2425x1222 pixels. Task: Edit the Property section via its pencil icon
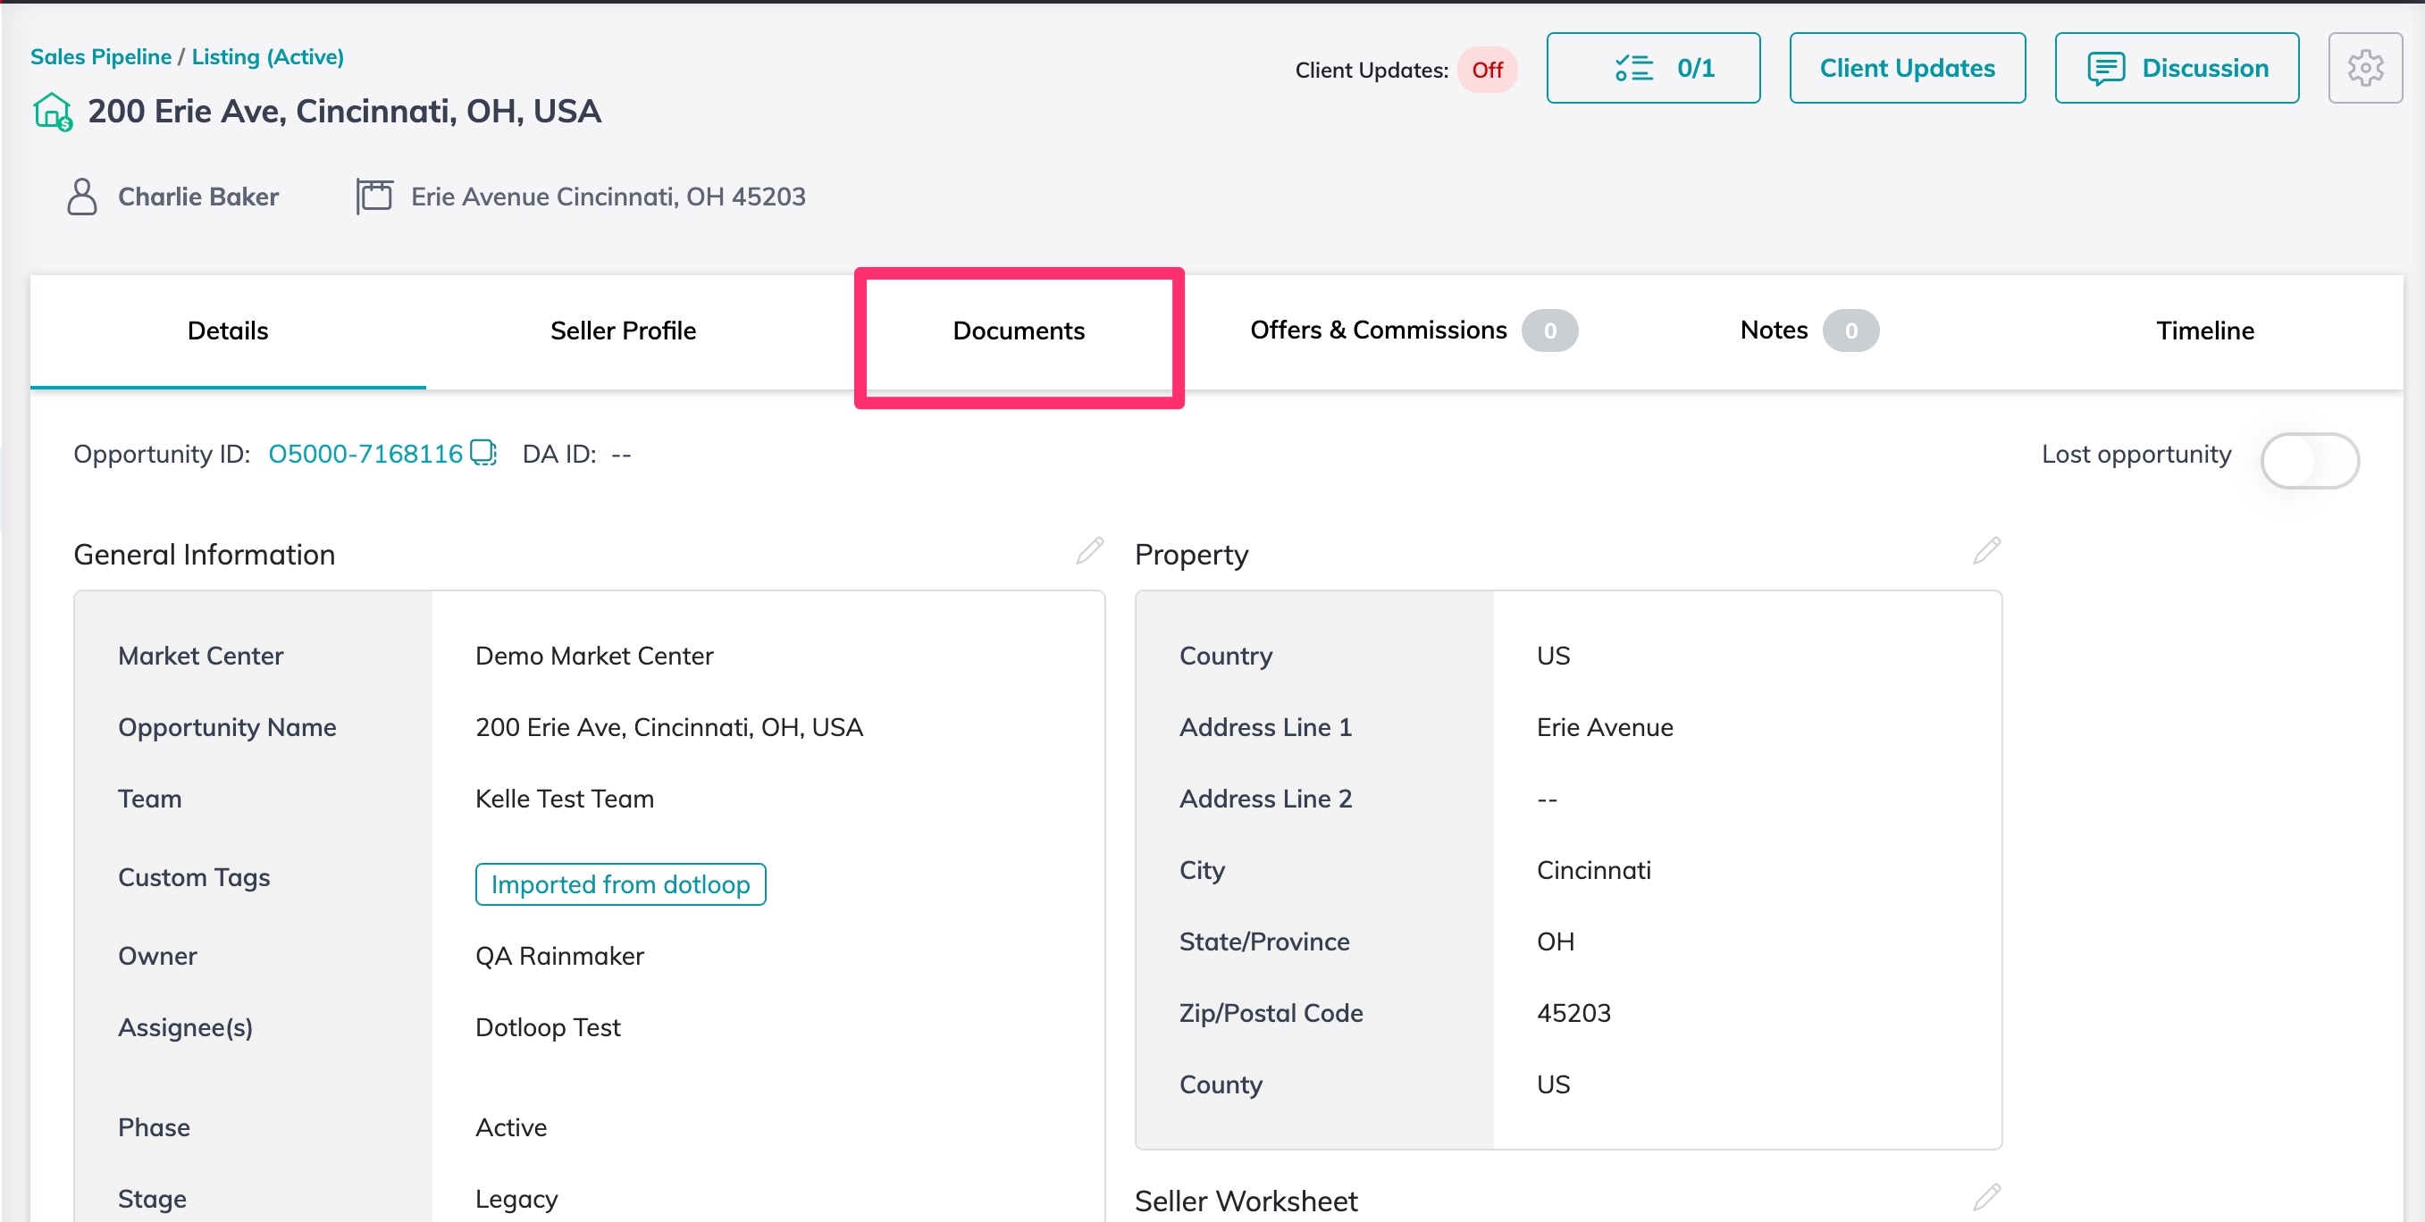coord(1986,551)
